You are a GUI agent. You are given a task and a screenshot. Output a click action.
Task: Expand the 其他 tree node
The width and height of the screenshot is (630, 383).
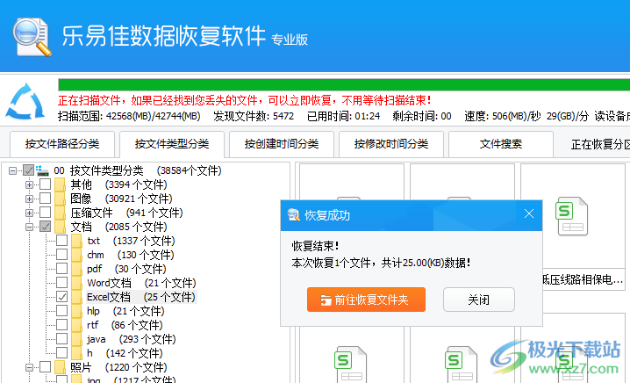point(29,185)
